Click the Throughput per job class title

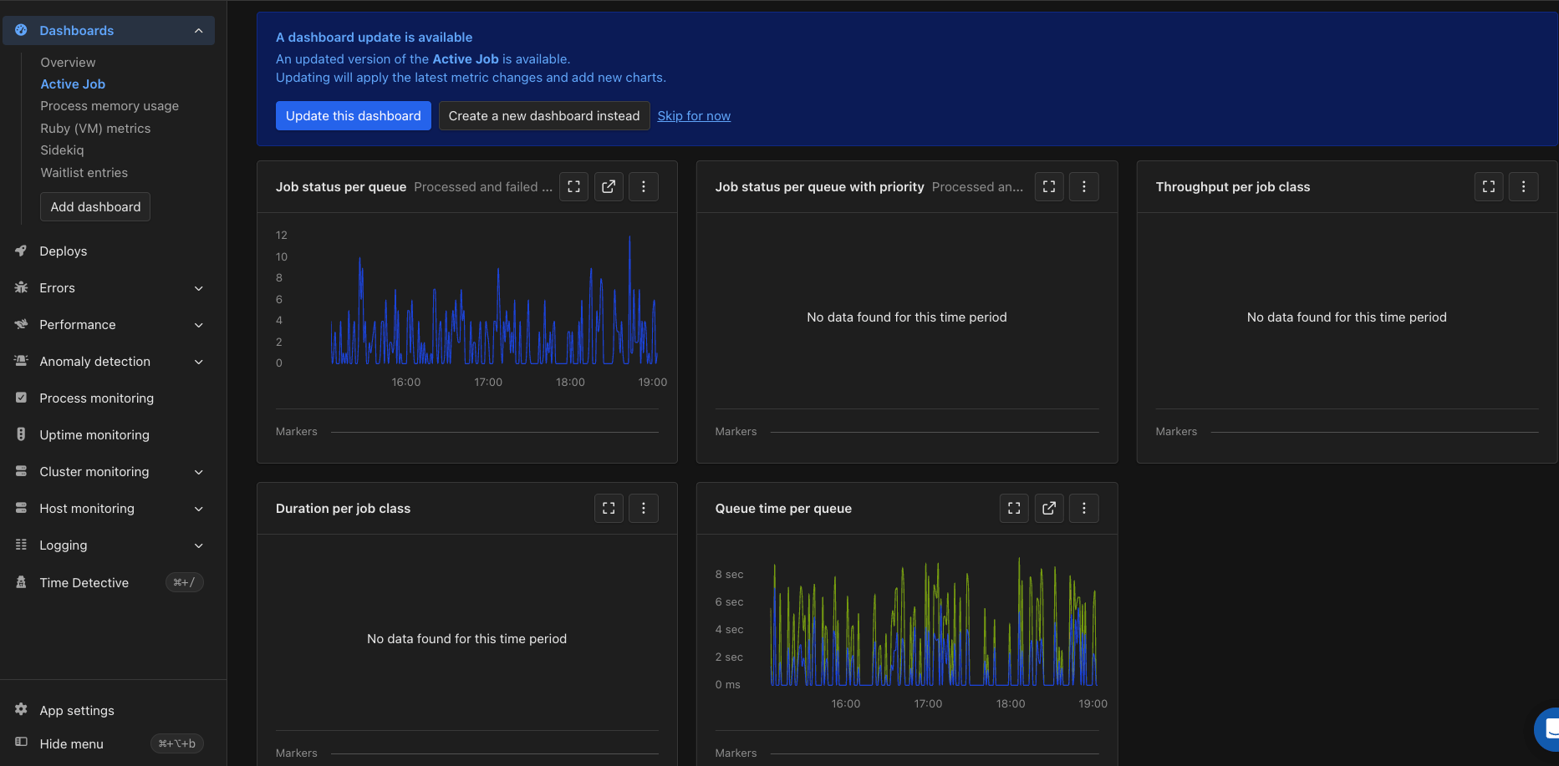point(1232,187)
